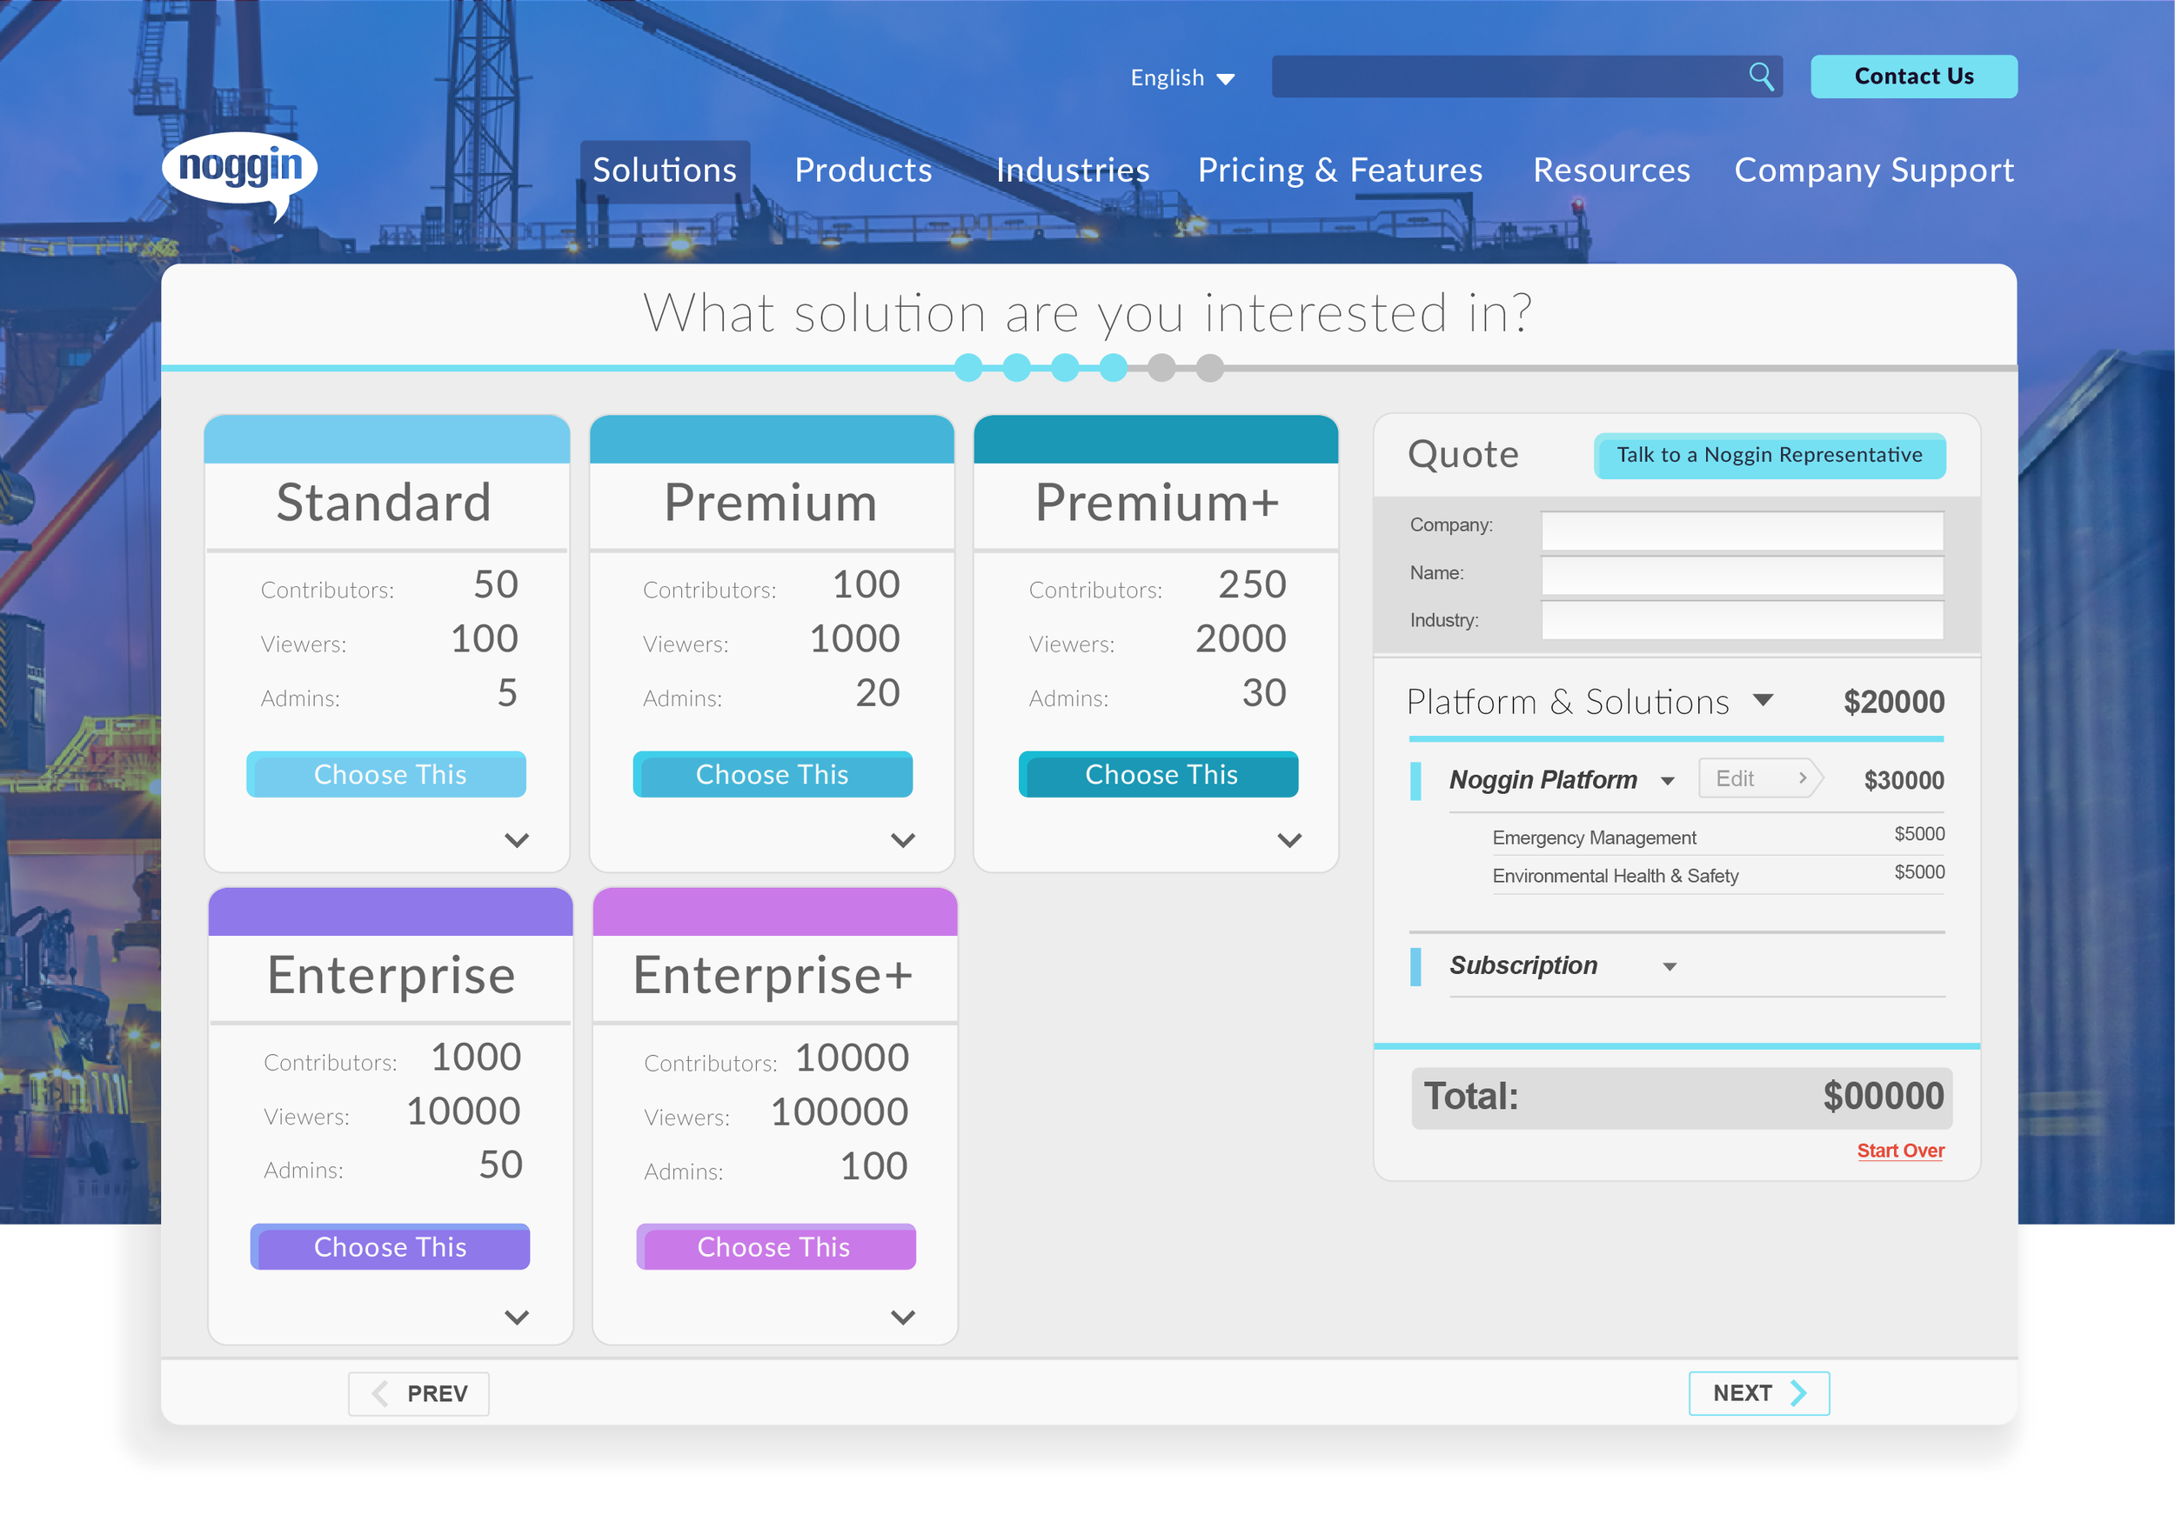Click the NEXT arrow icon
Image resolution: width=2175 pixels, height=1522 pixels.
coord(1799,1392)
